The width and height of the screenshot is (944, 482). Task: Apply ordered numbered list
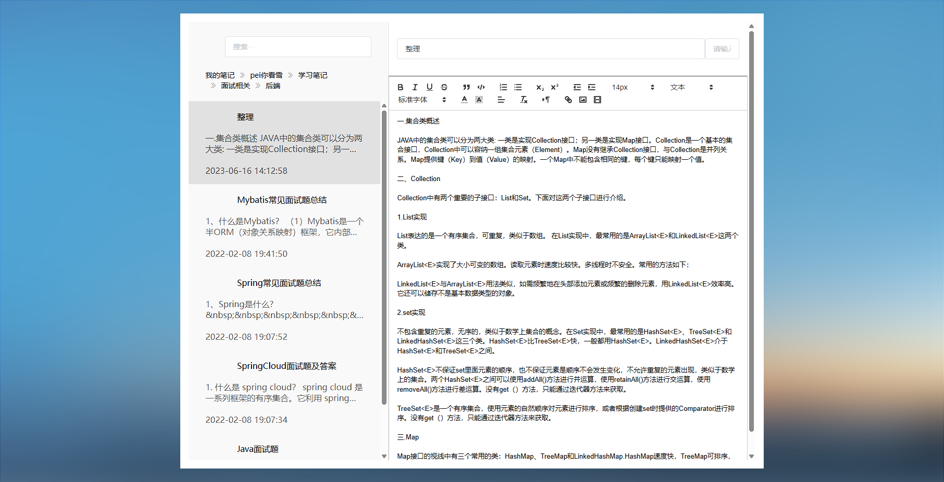(503, 87)
